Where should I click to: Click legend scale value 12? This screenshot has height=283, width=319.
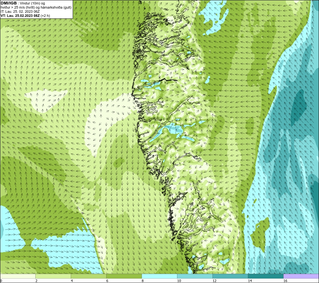click(214, 281)
